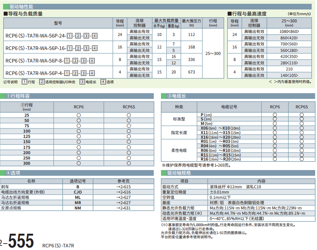Image resolution: width=317 pixels, height=250 pixels.
Task: Click option code NM
Action: [x=77, y=208]
